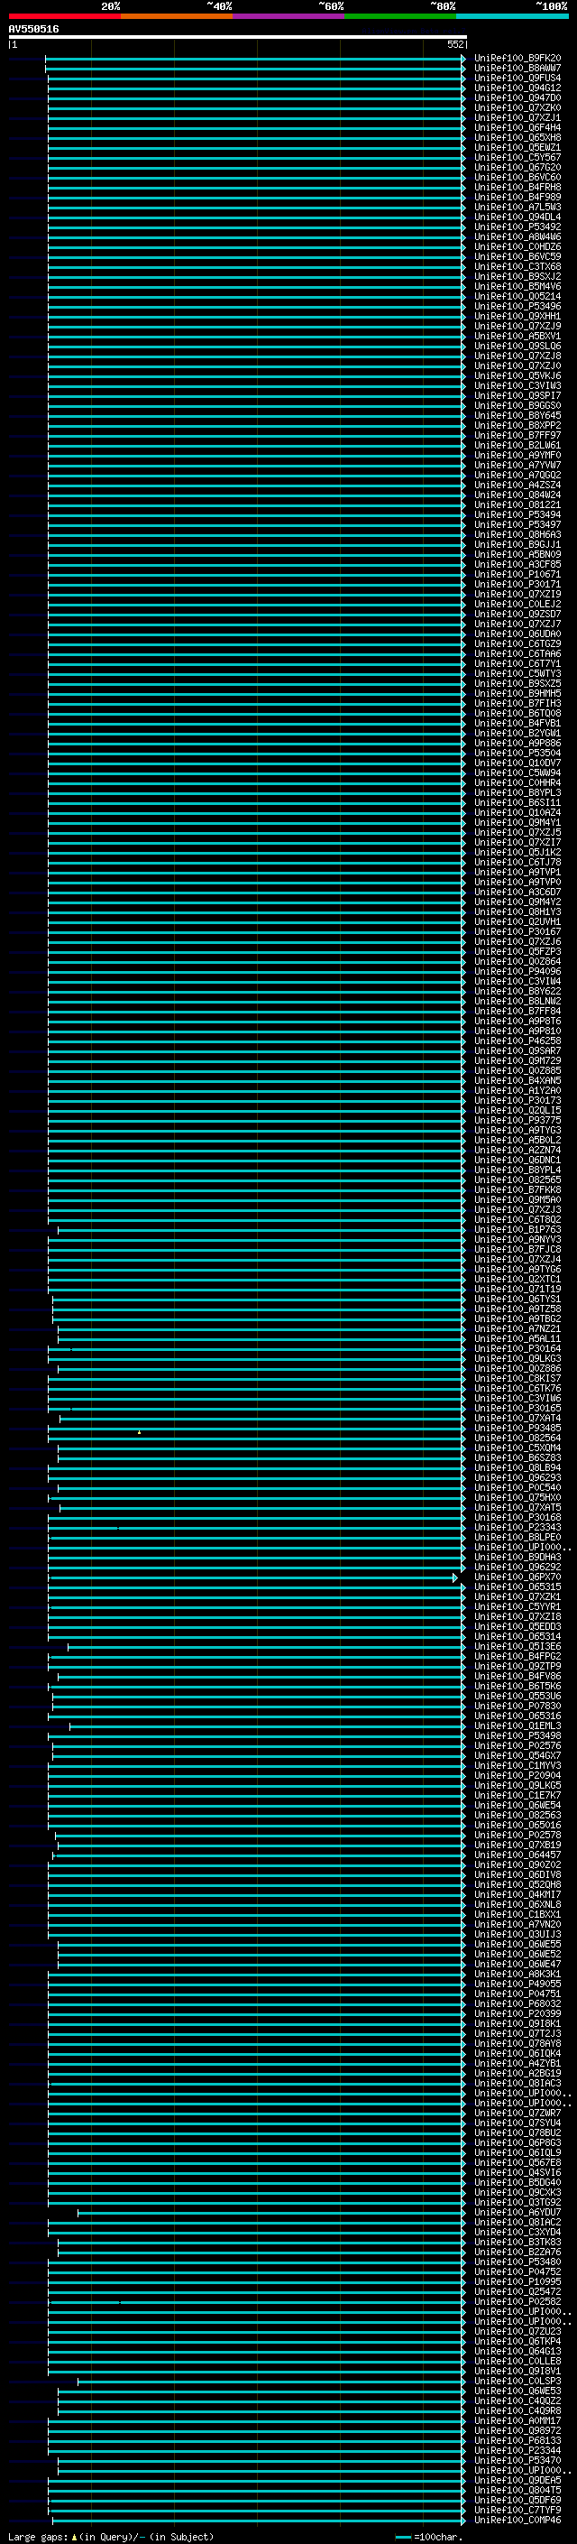Select the query name AV550516
The width and height of the screenshot is (577, 2544).
coord(33,29)
